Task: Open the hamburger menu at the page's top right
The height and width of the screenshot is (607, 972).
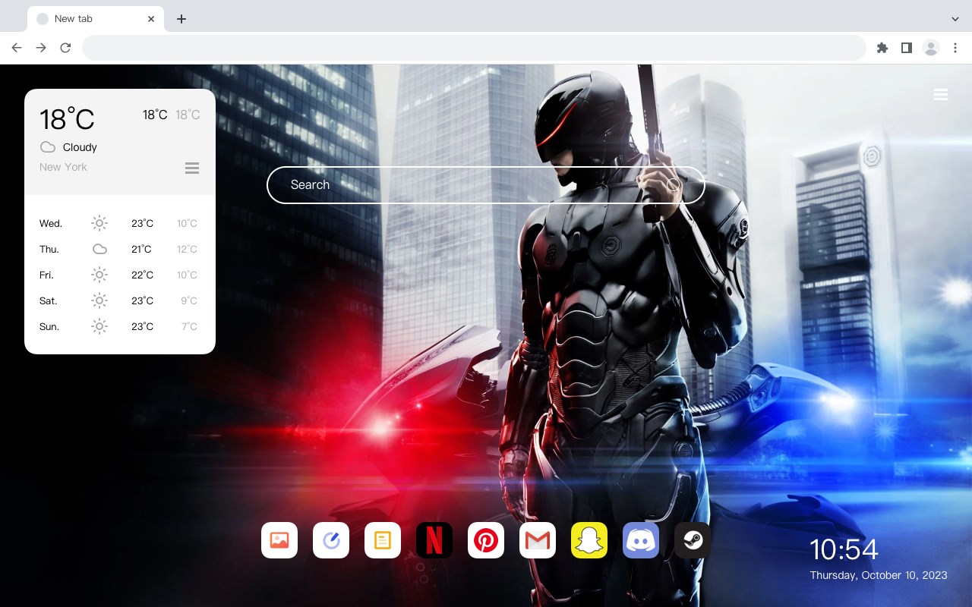Action: coord(941,94)
